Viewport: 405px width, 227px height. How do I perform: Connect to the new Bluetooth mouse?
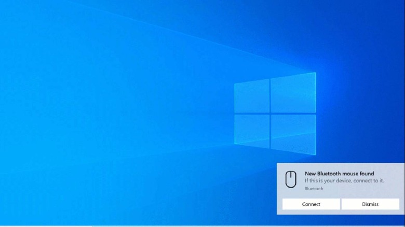click(311, 204)
